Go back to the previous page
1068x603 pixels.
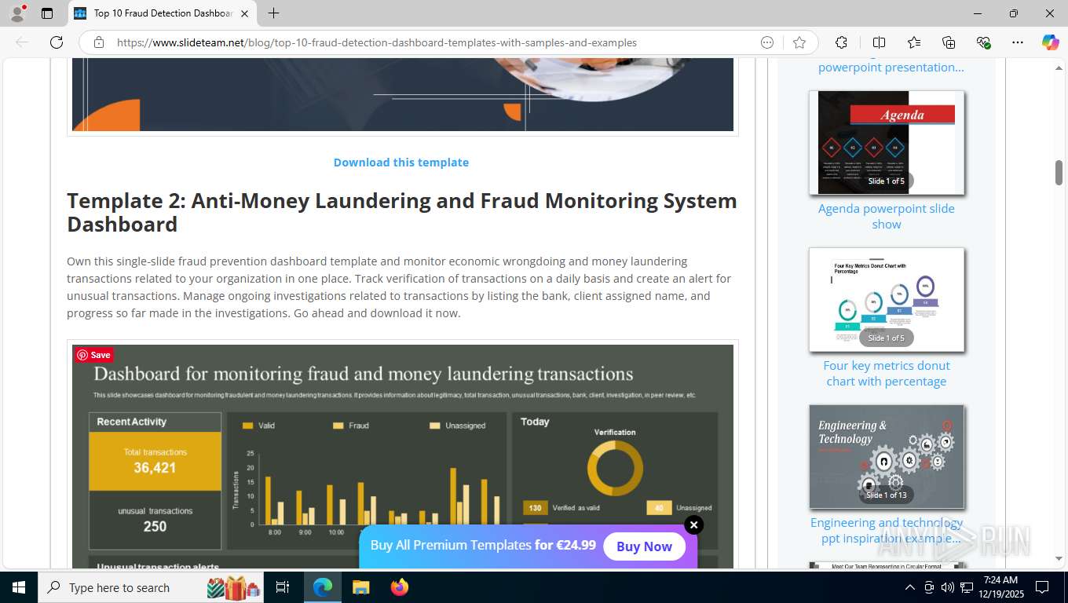22,42
